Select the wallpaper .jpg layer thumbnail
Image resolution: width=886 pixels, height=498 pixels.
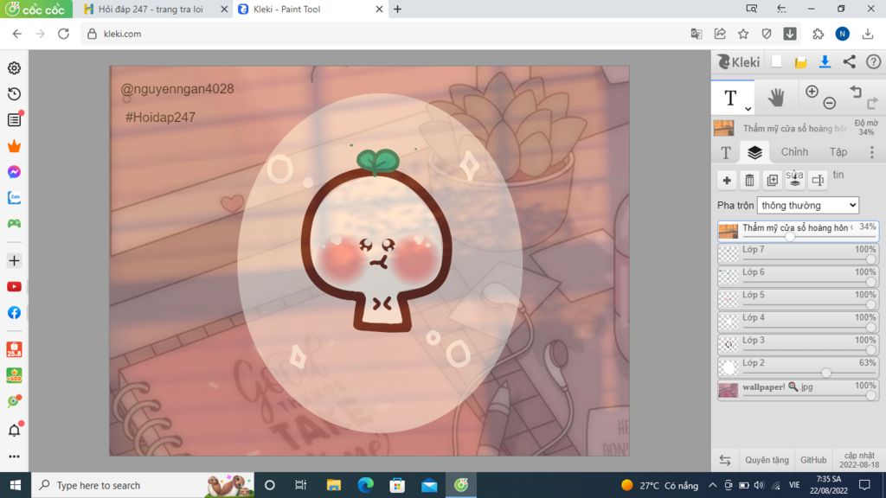point(729,390)
